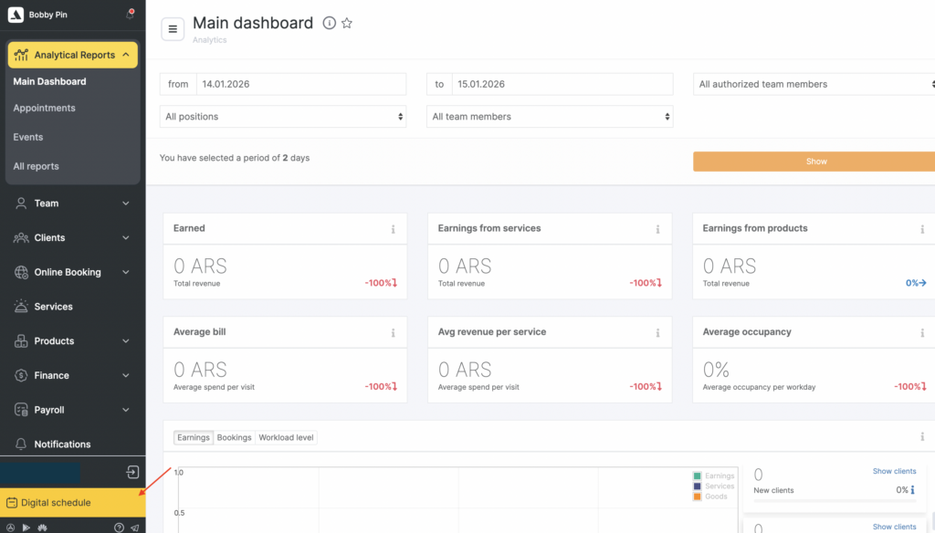Screen dimensions: 935x533
Task: Click the Telegram paper plane icon
Action: 134,528
